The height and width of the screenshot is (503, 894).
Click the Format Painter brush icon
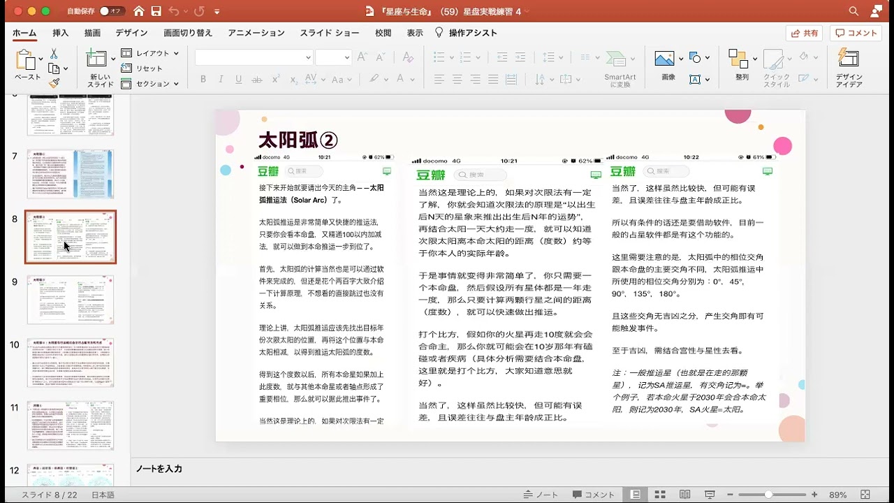(54, 83)
